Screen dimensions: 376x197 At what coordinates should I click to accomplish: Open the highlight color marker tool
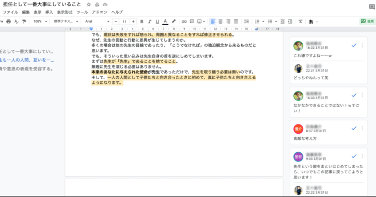pyautogui.click(x=174, y=22)
